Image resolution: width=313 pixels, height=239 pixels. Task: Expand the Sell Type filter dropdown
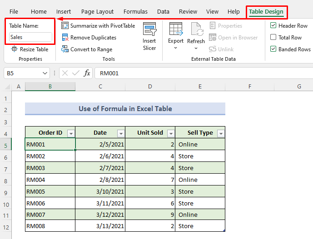[x=220, y=133]
